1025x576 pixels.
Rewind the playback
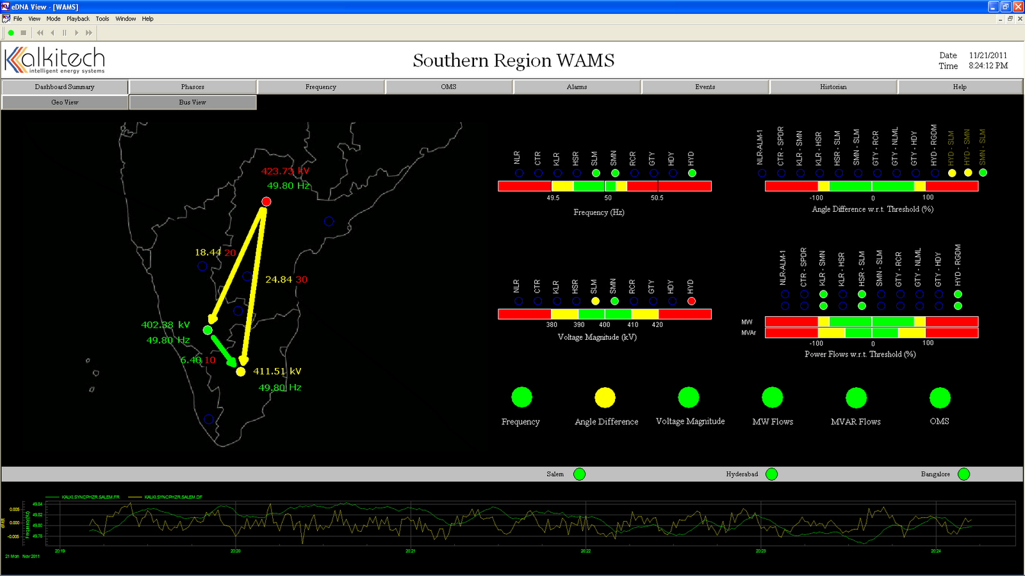[40, 33]
